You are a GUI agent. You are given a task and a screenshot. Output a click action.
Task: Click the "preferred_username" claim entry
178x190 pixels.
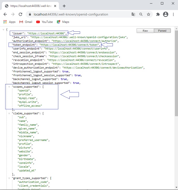[33, 140]
